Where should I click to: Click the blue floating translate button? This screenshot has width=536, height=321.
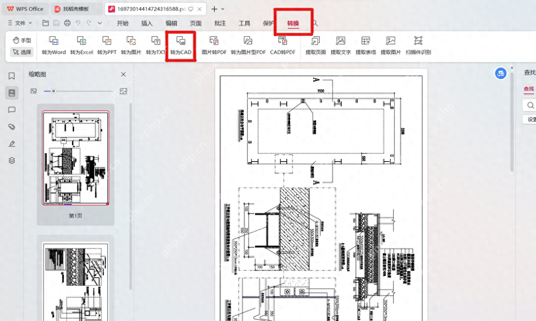(x=501, y=74)
